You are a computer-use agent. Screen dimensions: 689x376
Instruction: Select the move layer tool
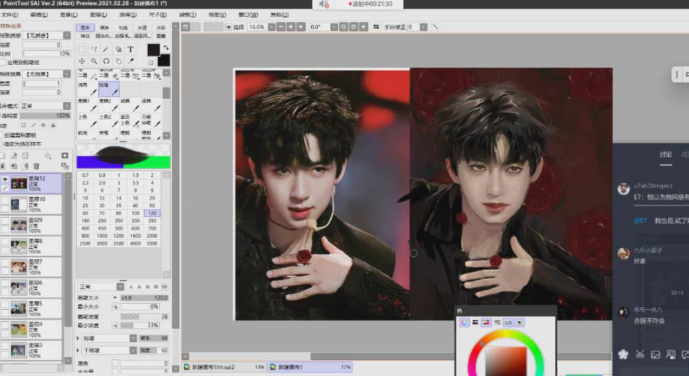(x=82, y=61)
